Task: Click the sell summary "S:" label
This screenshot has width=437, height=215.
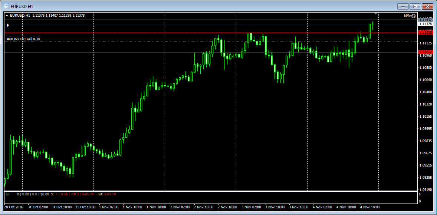Action: 53,194
